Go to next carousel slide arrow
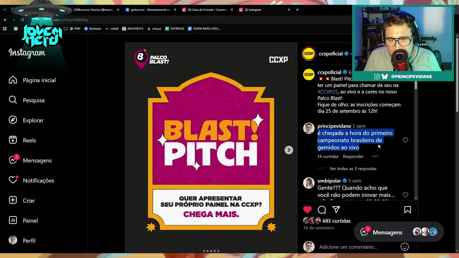 click(x=289, y=150)
